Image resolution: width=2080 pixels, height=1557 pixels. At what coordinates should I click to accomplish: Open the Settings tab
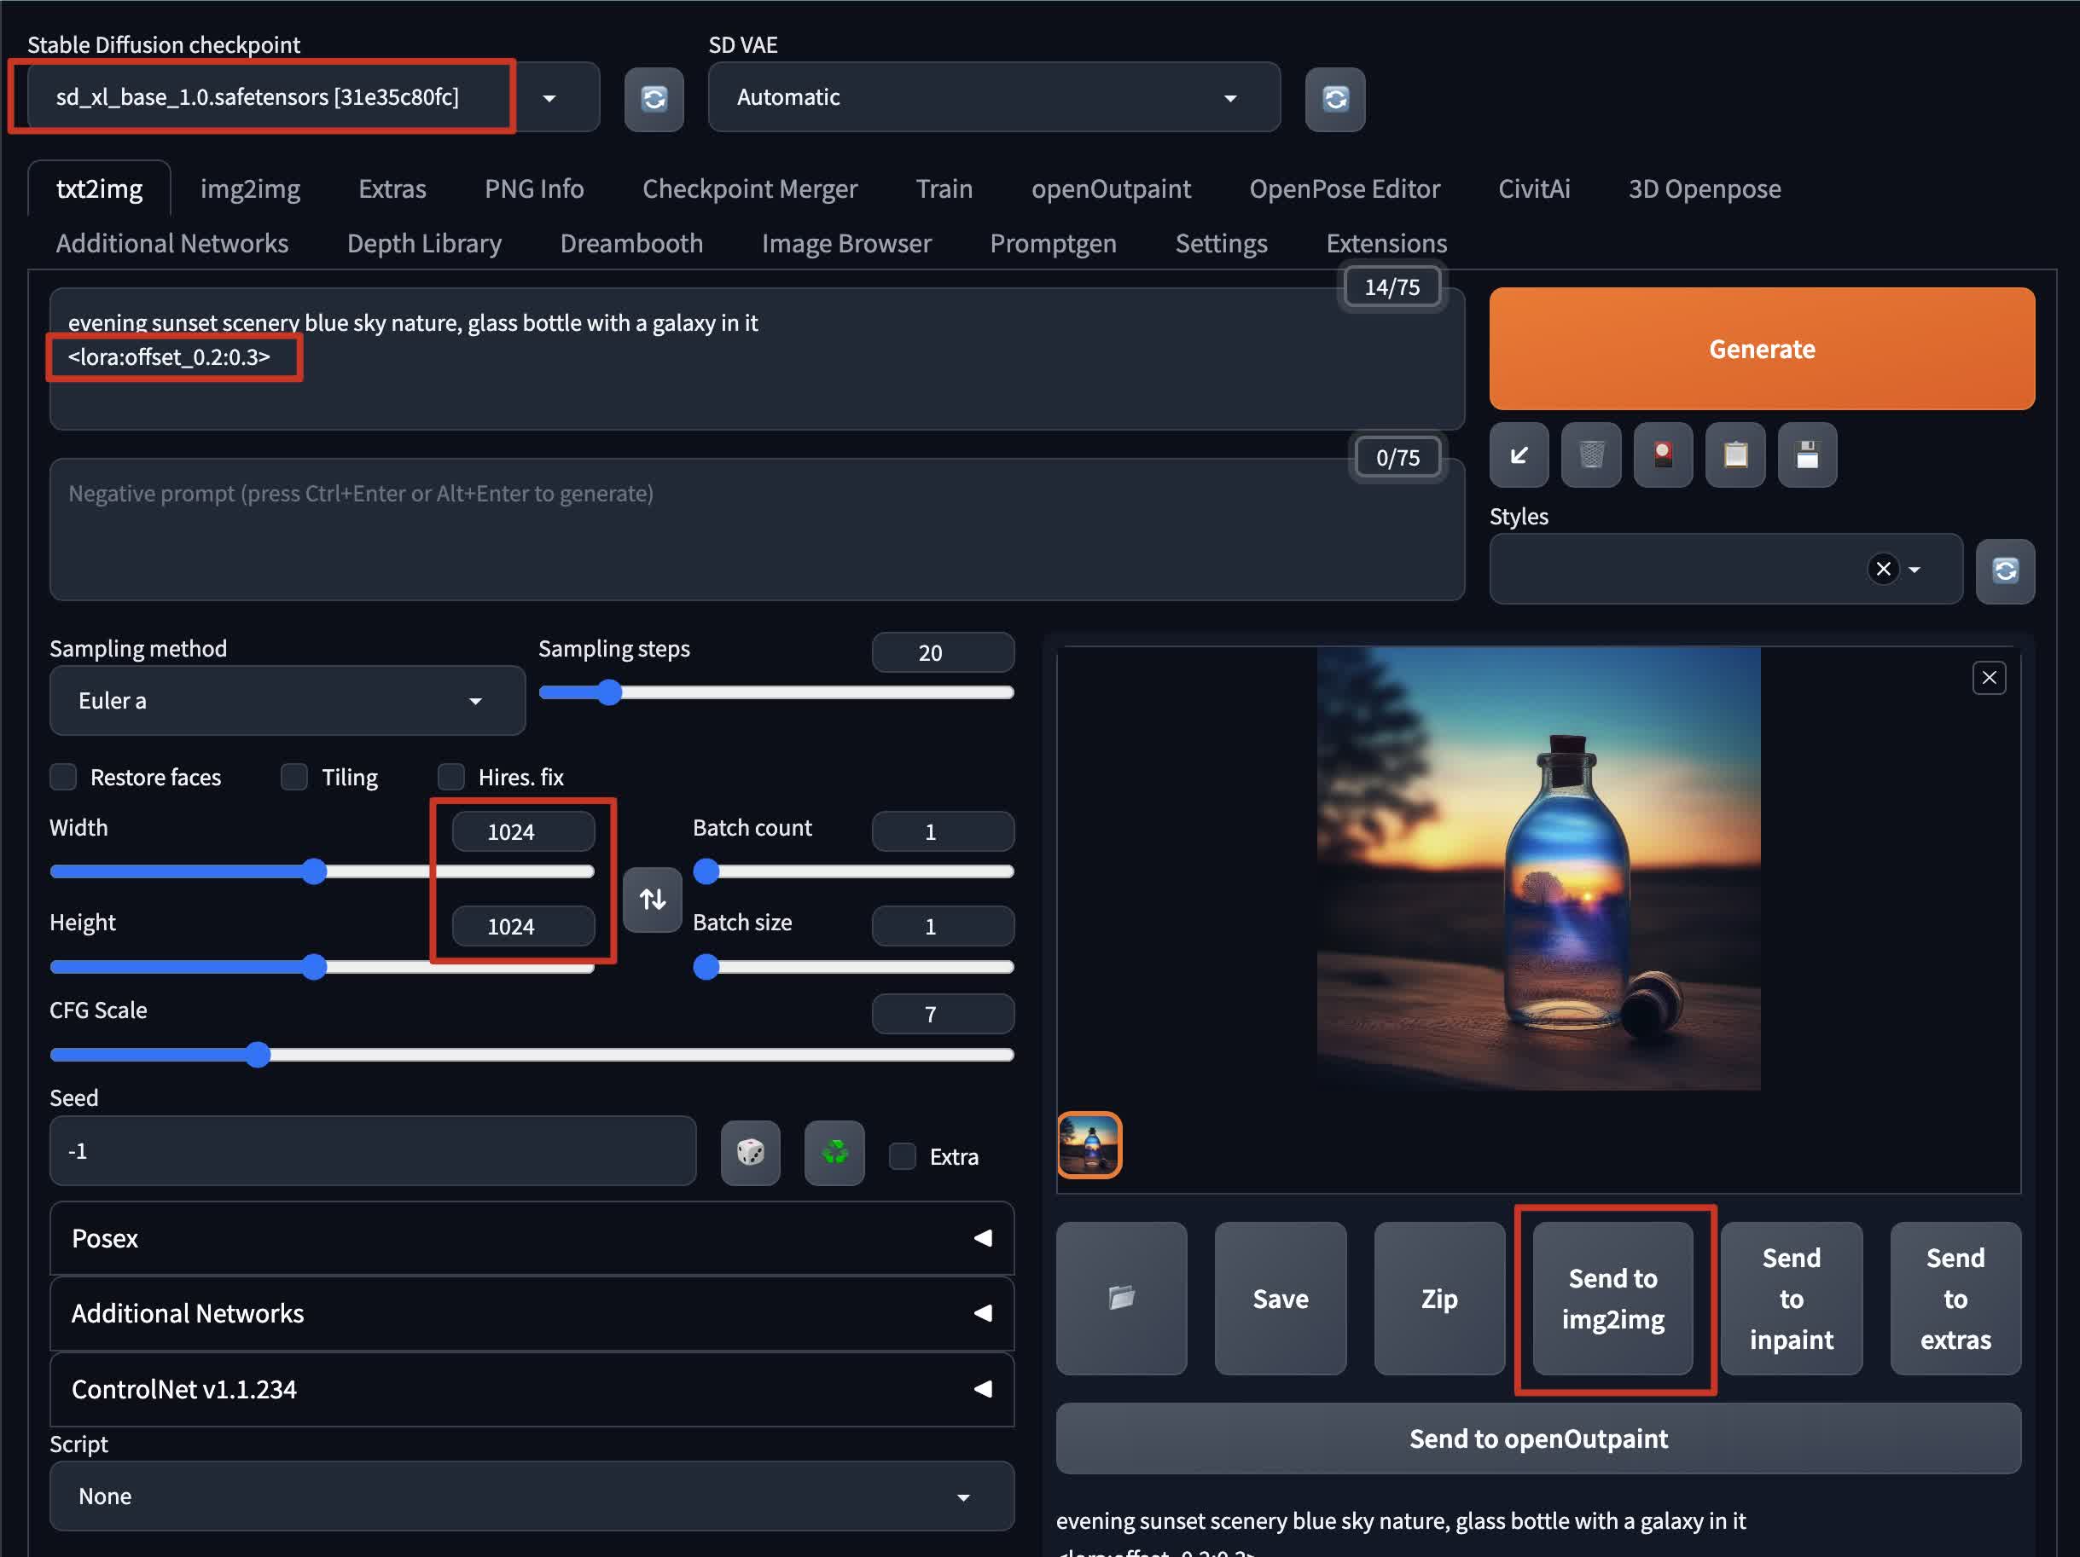click(1221, 243)
